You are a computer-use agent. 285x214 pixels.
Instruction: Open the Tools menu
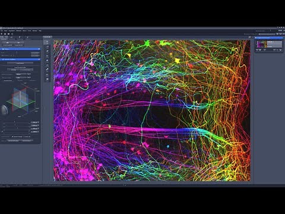29,31
